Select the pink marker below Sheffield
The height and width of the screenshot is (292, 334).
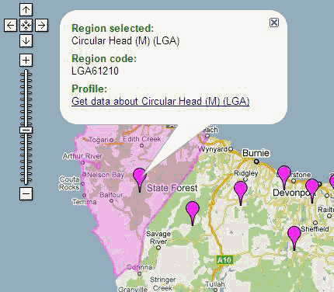click(x=294, y=238)
